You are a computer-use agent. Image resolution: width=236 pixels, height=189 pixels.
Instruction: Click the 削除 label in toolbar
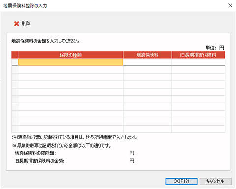26,24
